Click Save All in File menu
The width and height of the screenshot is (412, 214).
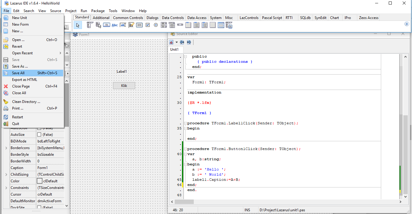point(33,73)
